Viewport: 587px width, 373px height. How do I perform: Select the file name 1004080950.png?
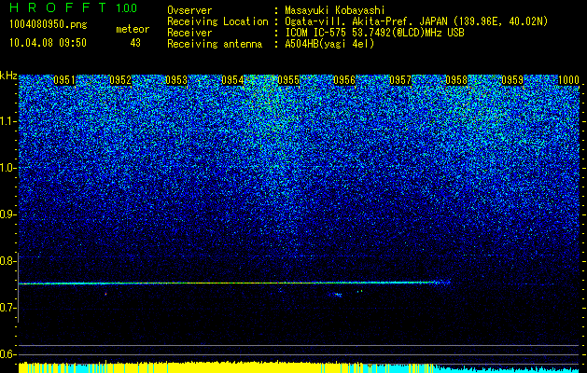point(49,24)
